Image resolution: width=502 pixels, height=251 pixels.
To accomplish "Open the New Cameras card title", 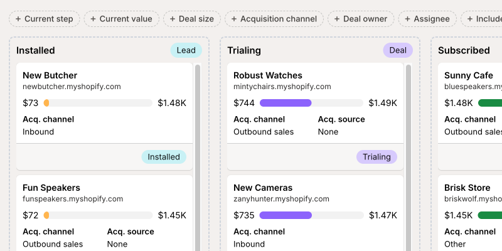I will [263, 188].
